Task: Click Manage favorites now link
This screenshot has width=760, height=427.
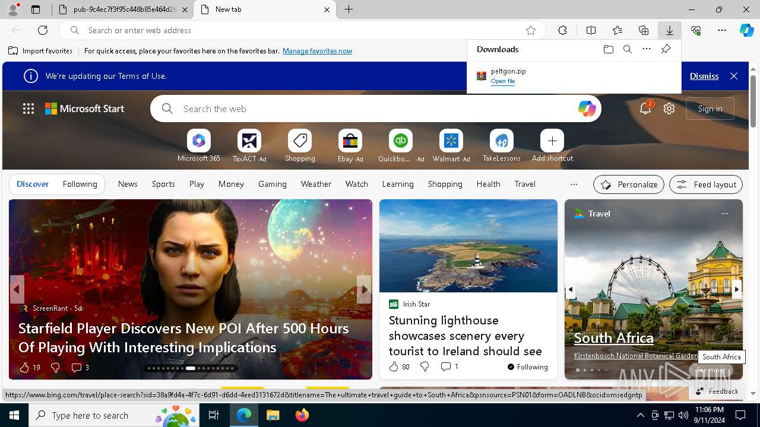Action: pos(317,51)
